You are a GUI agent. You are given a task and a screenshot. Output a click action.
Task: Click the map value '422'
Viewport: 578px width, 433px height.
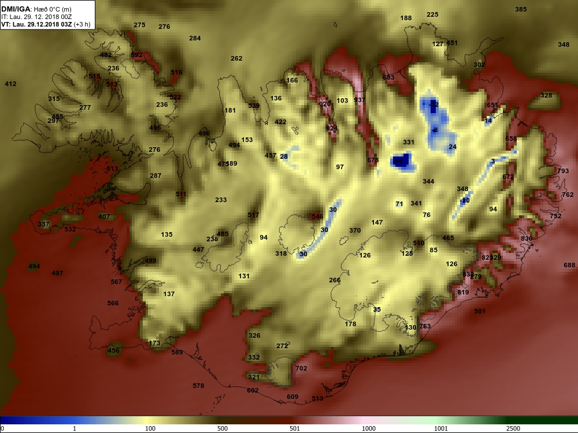click(x=280, y=121)
